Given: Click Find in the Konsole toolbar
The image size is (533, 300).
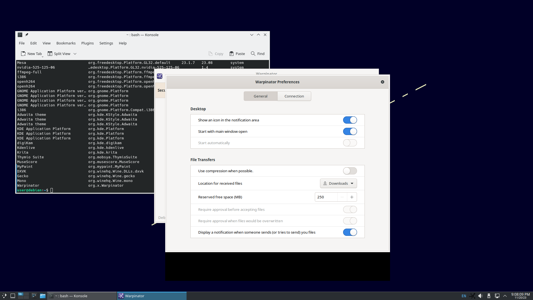Looking at the screenshot, I should tap(258, 54).
